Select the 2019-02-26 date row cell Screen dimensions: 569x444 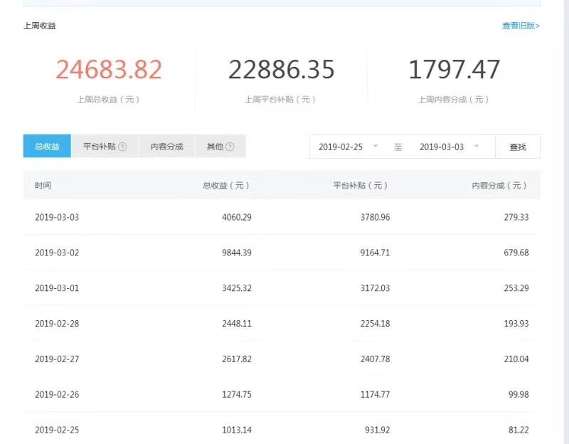[57, 395]
